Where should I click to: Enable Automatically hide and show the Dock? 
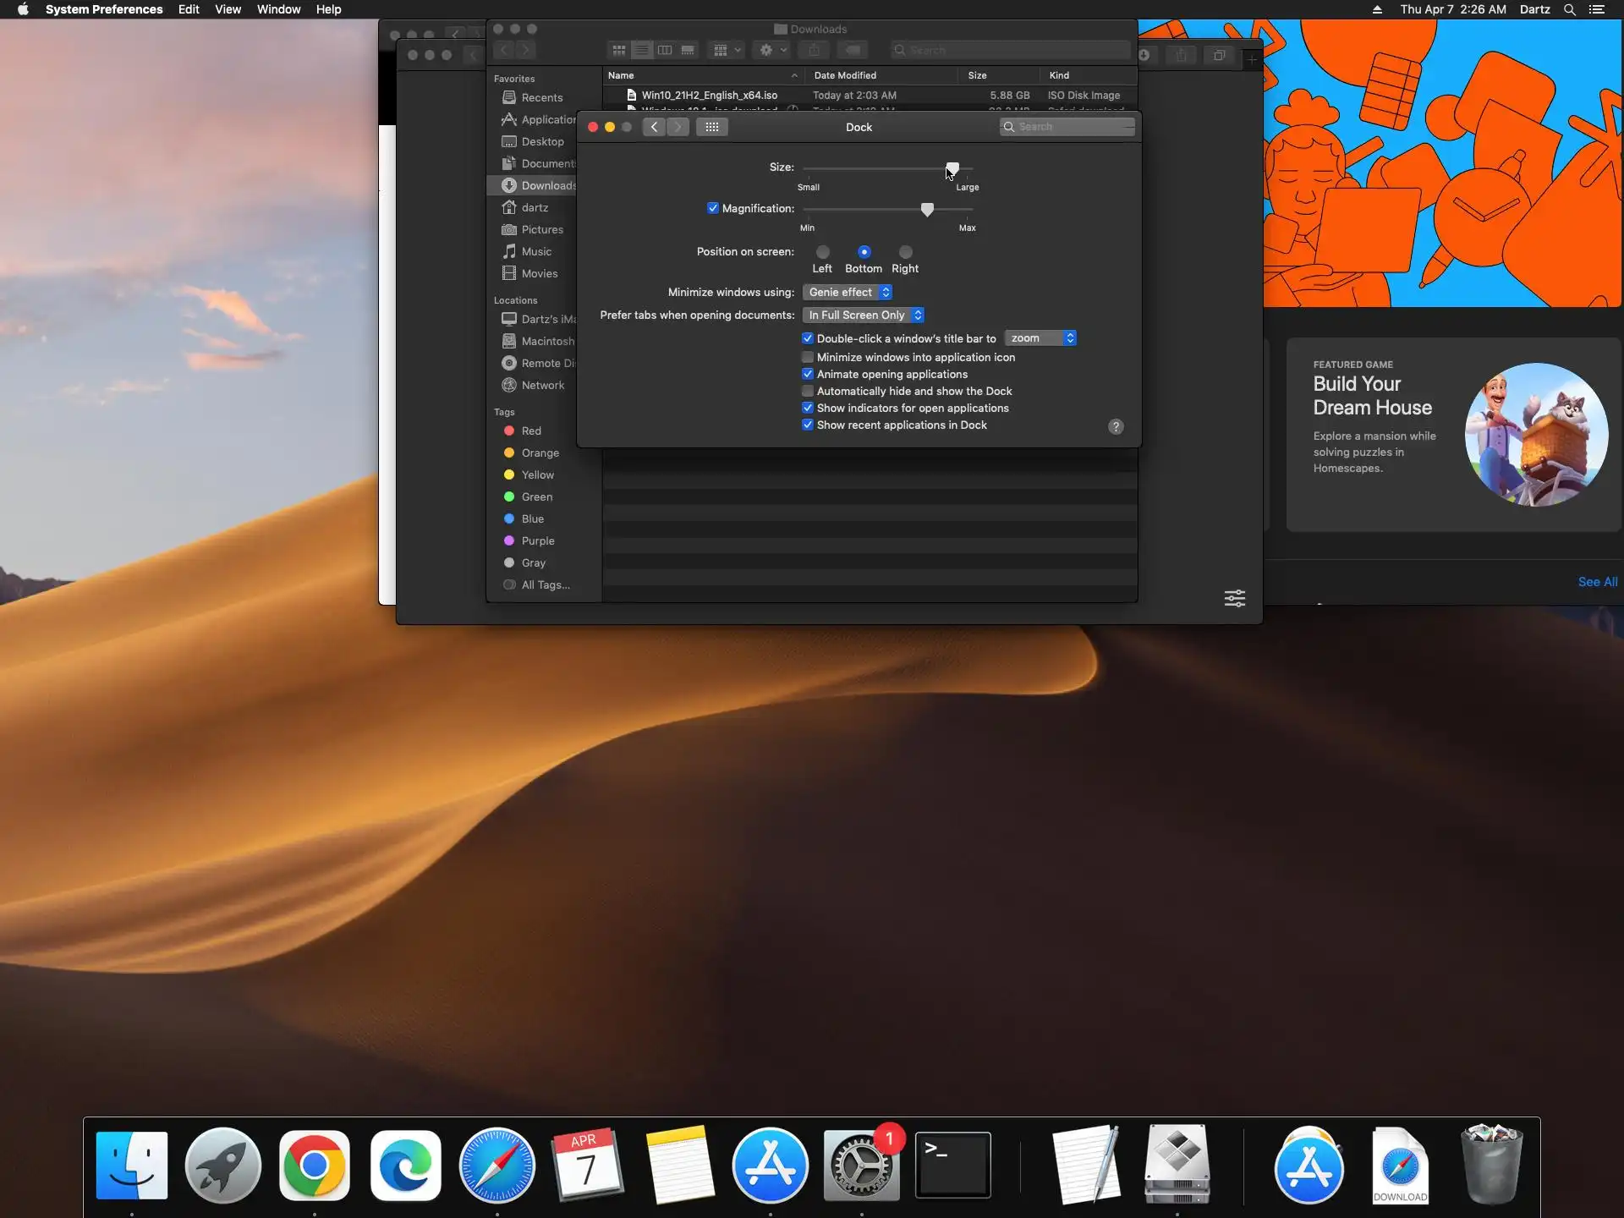808,391
